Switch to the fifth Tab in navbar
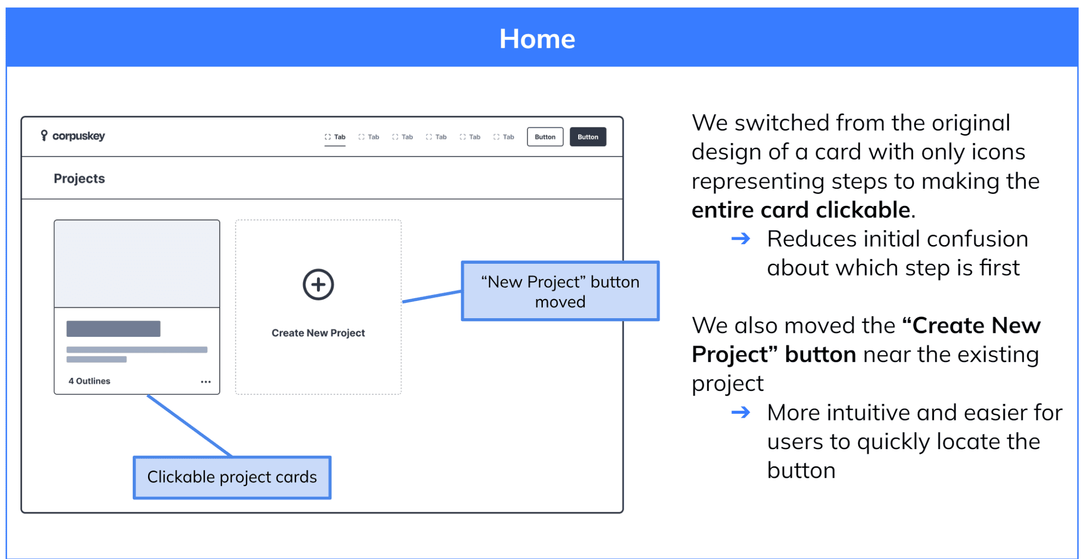Viewport: 1091px width, 559px height. pyautogui.click(x=470, y=137)
